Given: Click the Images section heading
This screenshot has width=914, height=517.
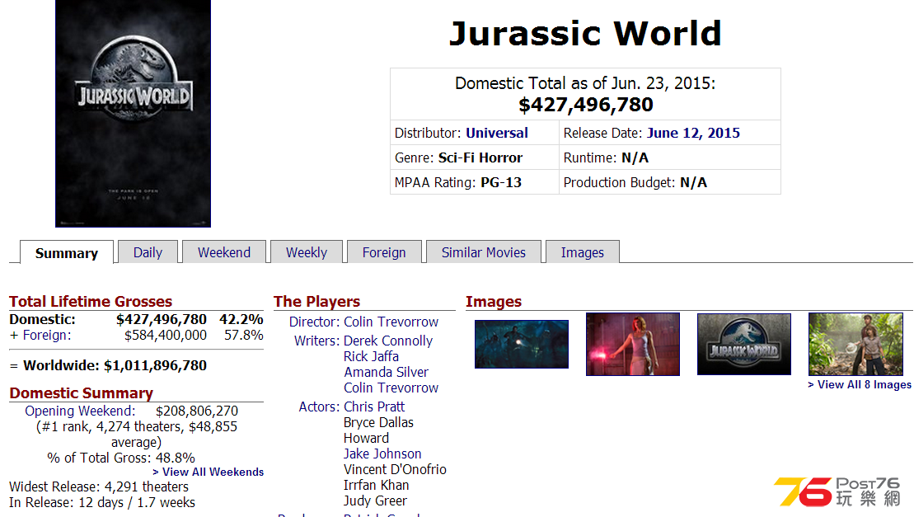Looking at the screenshot, I should point(494,301).
